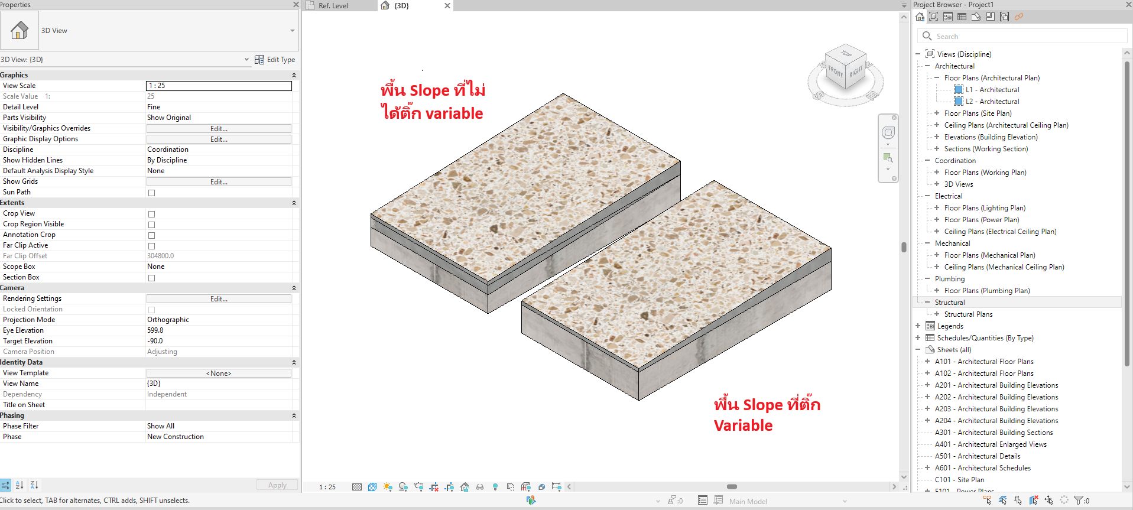Screen dimensions: 1133x510
Task: Click the Unlocked 3D View house icon
Action: click(465, 487)
